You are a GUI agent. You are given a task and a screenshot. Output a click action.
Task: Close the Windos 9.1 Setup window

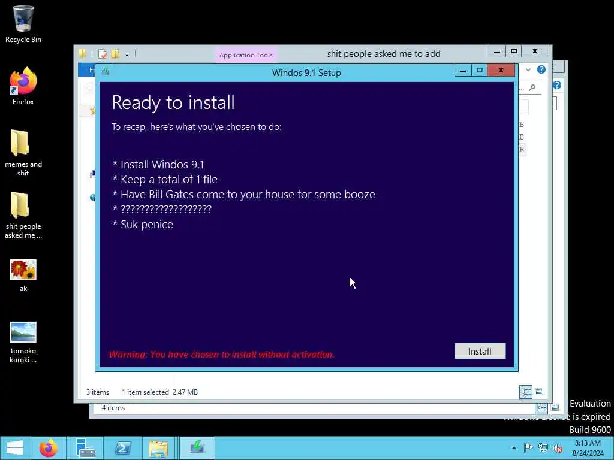click(501, 71)
